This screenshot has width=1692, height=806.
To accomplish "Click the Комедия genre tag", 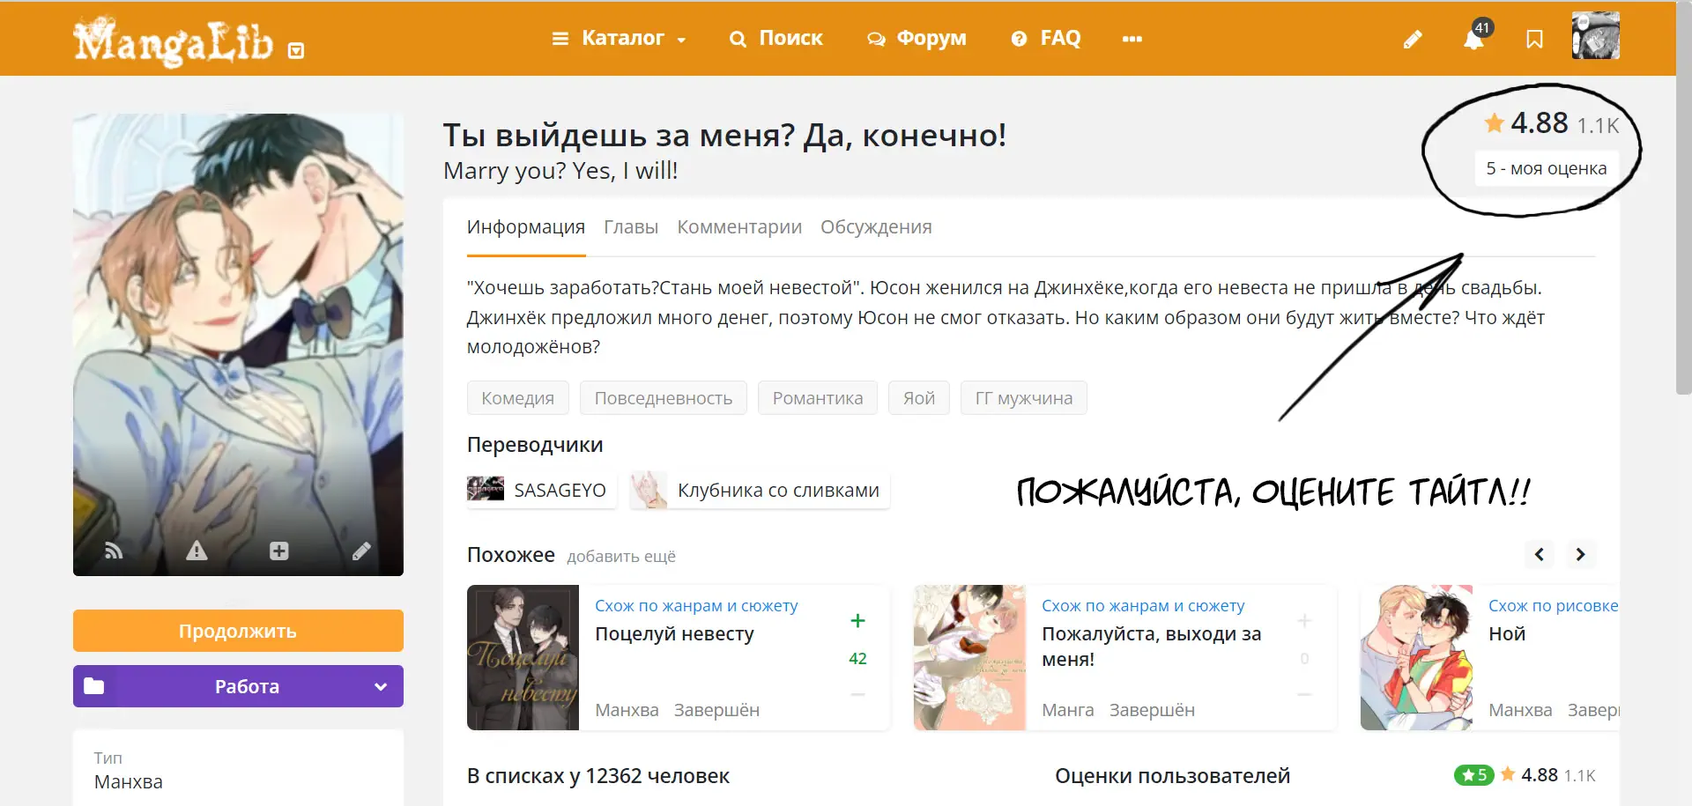I will click(x=518, y=398).
